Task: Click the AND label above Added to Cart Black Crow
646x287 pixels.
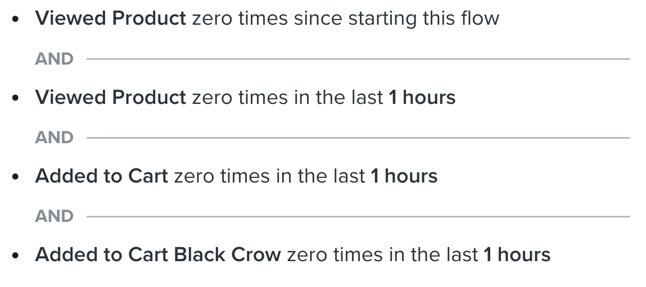Action: tap(55, 216)
